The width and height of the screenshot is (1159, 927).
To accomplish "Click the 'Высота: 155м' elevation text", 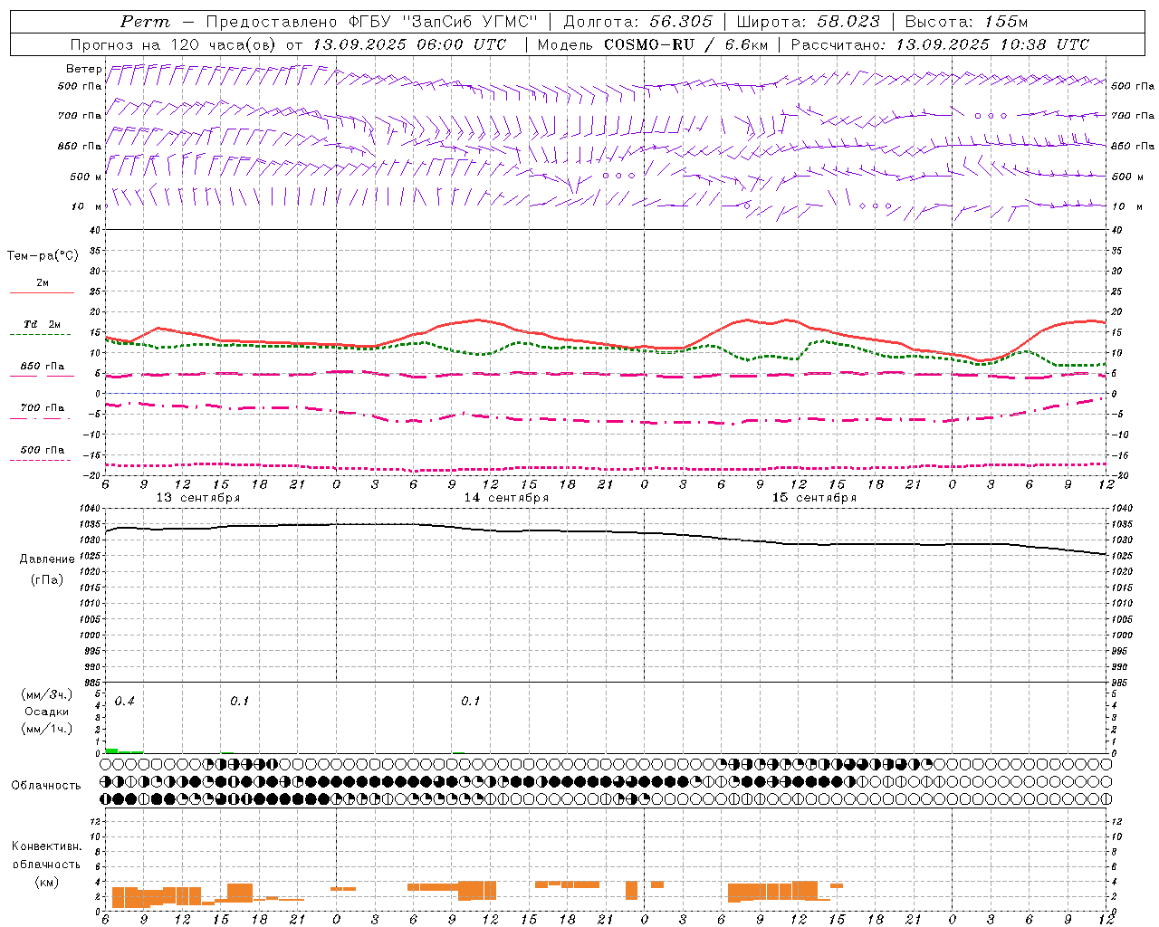I will tap(966, 22).
